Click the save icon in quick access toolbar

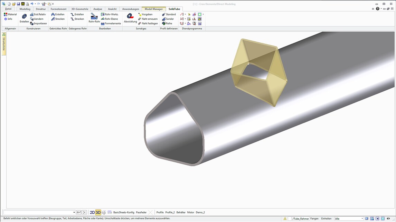(18, 4)
